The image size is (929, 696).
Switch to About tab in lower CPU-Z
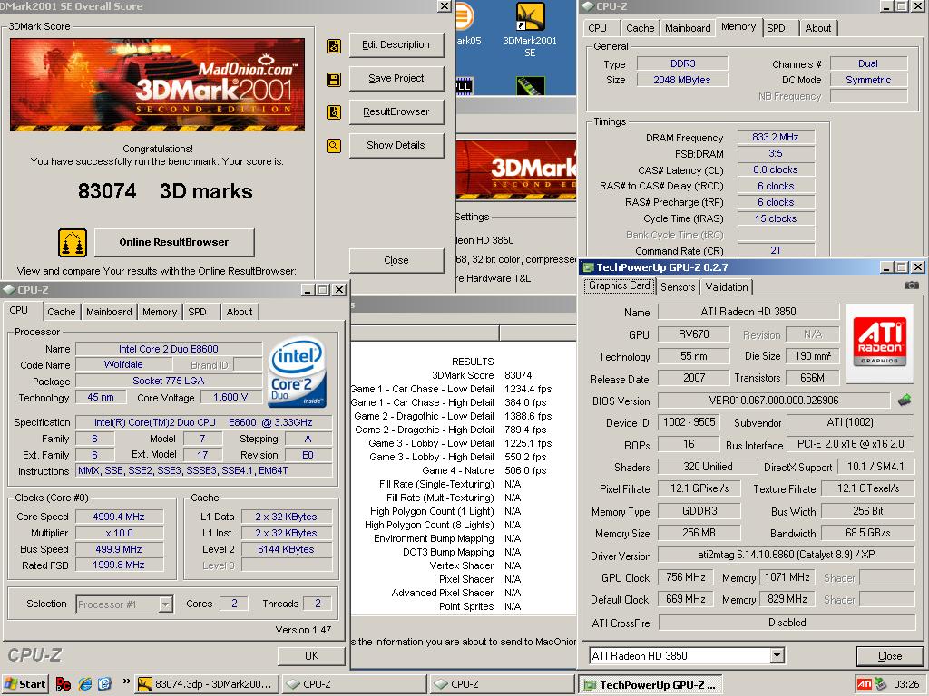pos(240,312)
